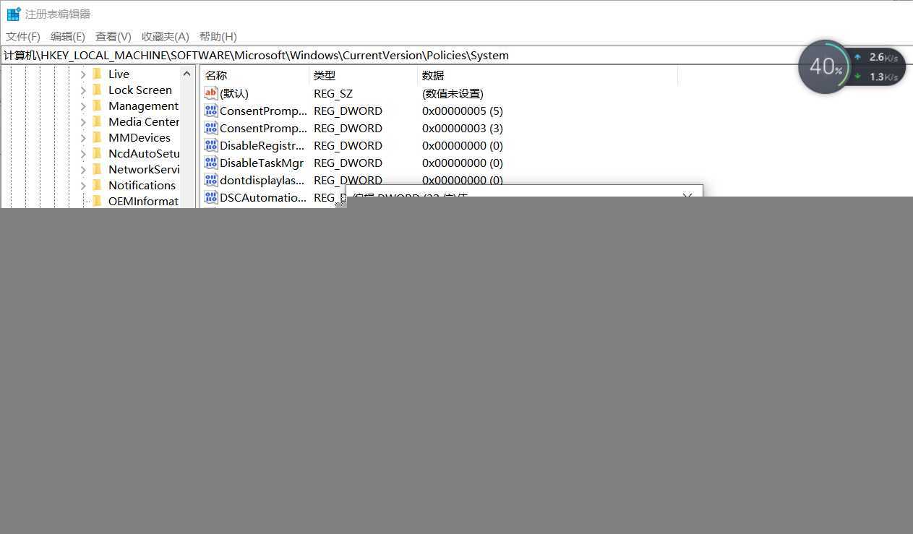Select the MMDevices key label
Image resolution: width=913 pixels, height=534 pixels.
point(140,137)
